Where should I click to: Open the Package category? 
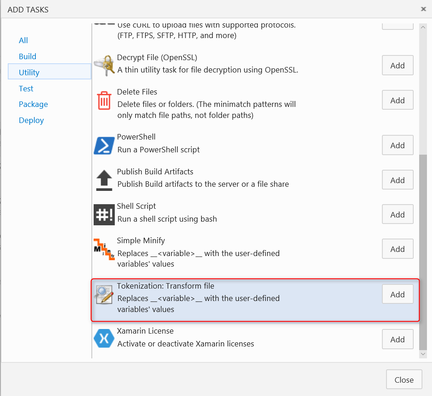[34, 104]
